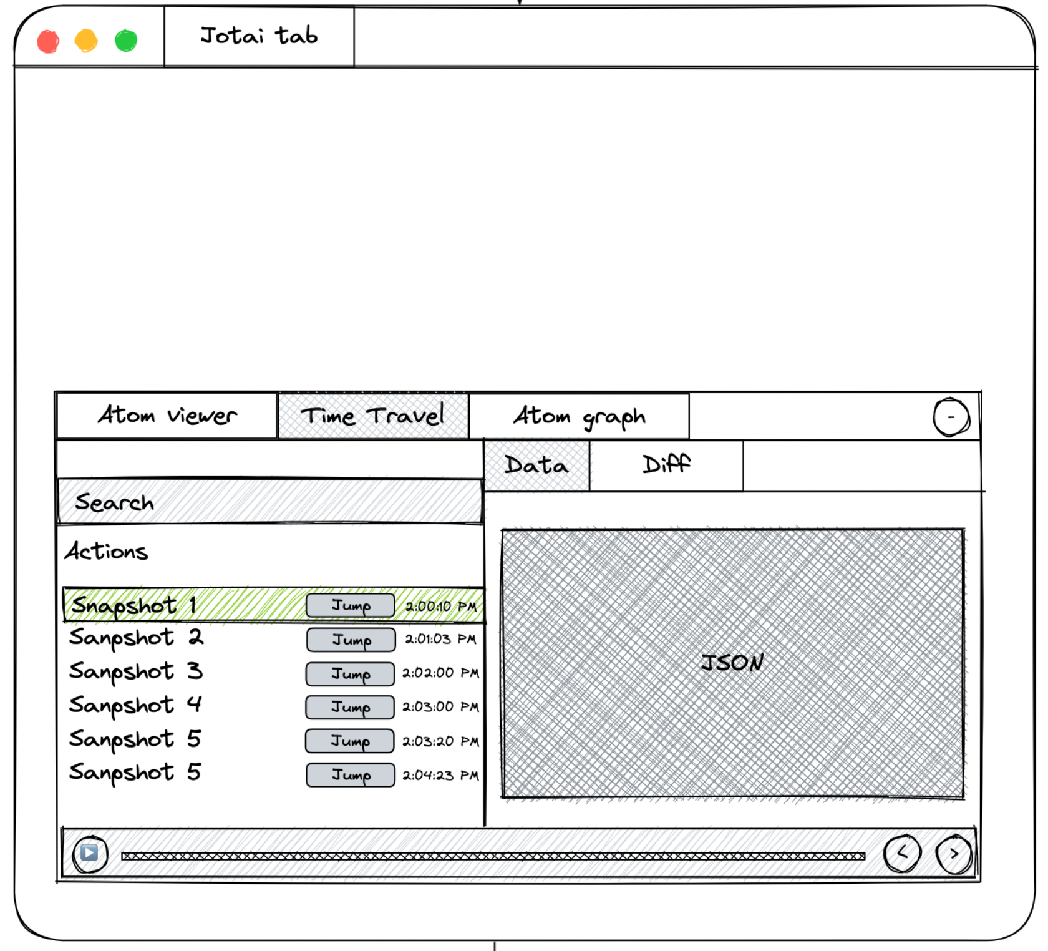This screenshot has height=951, width=1048.
Task: Click the Actions heading
Action: click(106, 551)
